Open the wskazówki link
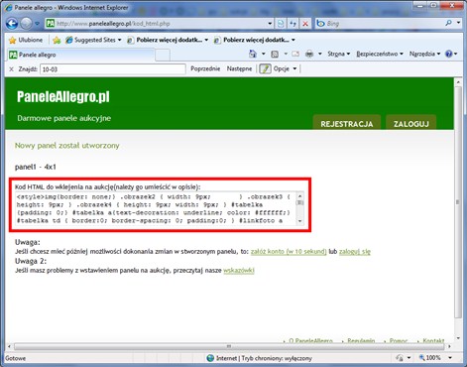 [239, 271]
